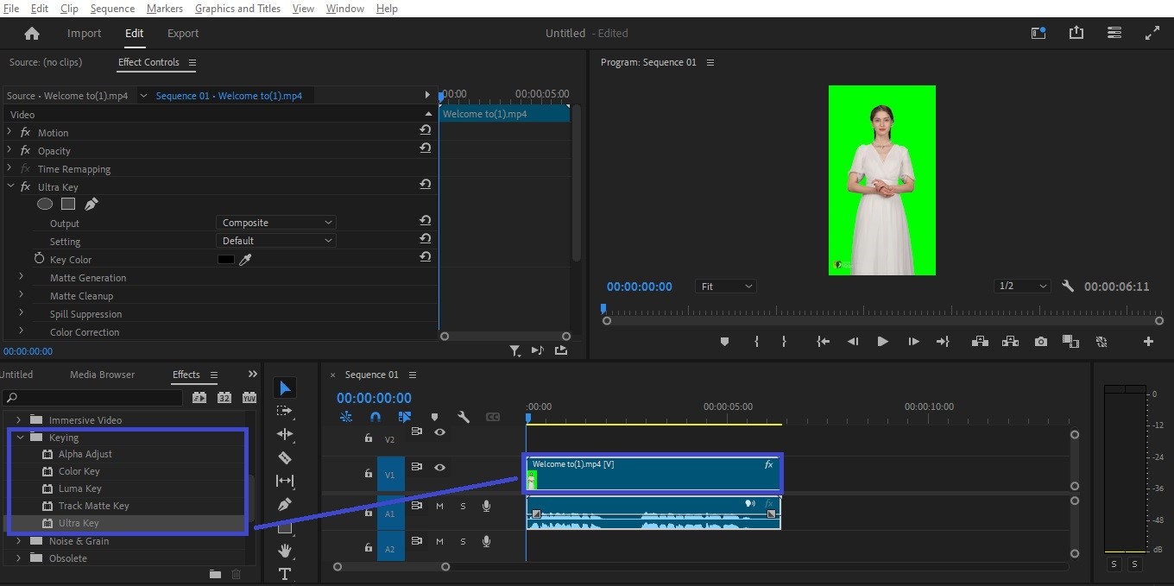Click the Effects panel search field
The width and height of the screenshot is (1174, 586).
tap(93, 398)
